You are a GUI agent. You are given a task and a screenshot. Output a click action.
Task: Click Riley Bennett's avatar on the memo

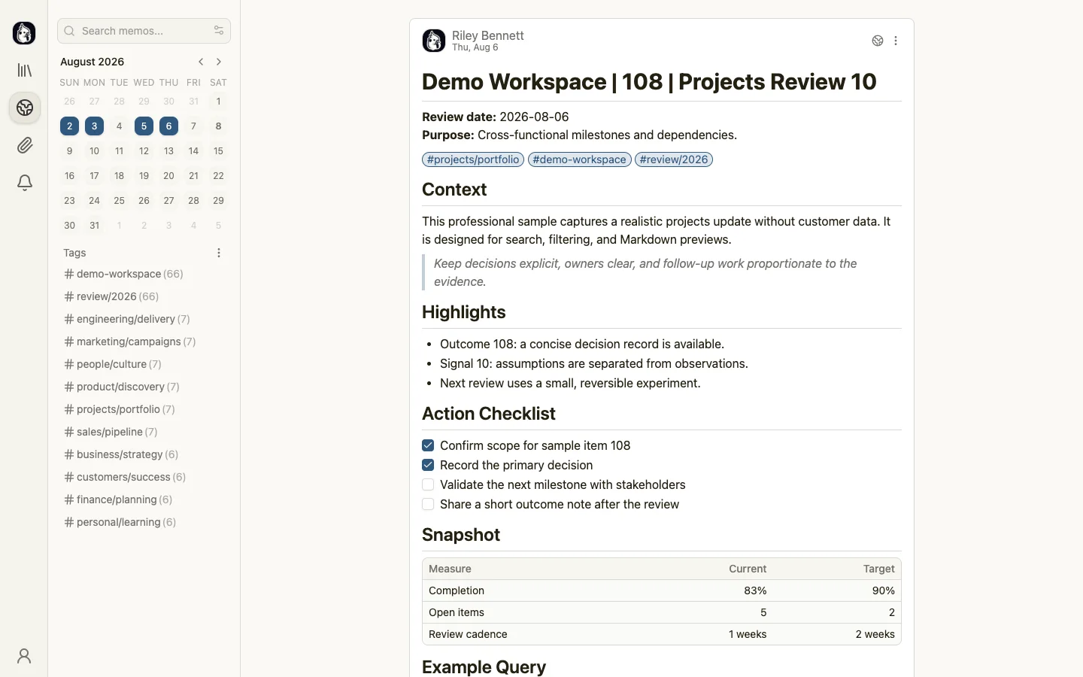pos(434,41)
